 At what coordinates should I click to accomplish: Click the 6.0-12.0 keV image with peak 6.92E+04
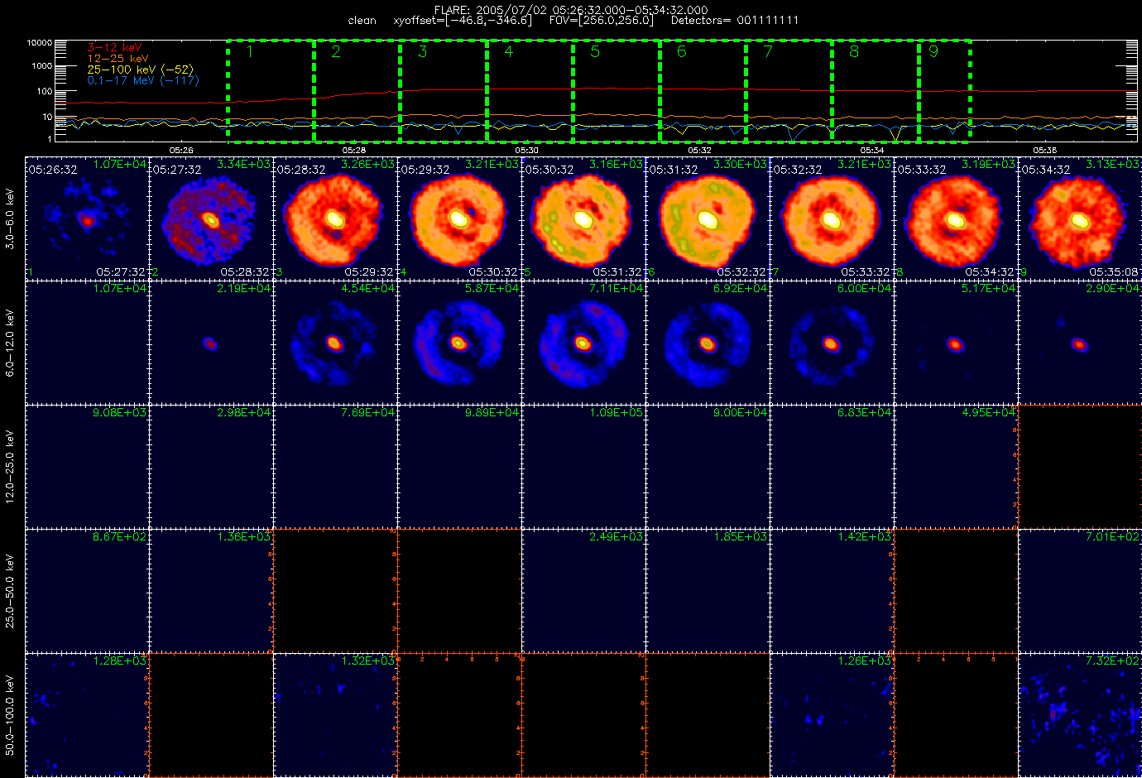pyautogui.click(x=708, y=342)
